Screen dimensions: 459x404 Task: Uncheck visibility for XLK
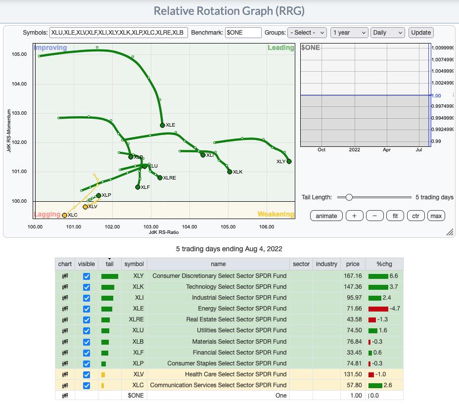87,287
